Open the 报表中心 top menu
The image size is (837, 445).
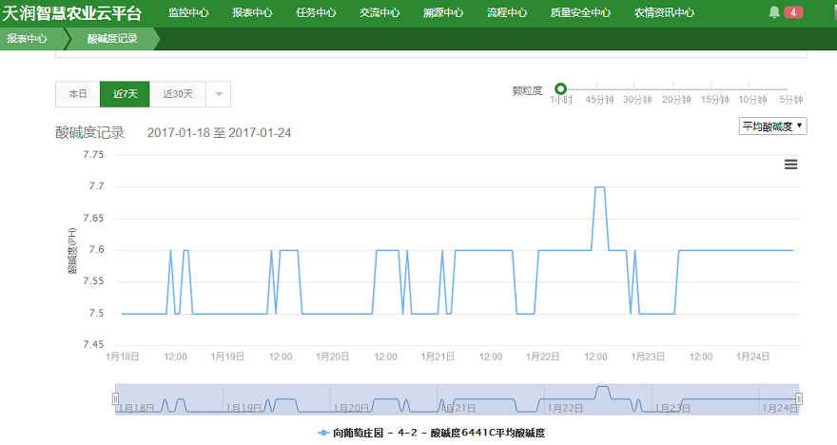click(x=252, y=13)
